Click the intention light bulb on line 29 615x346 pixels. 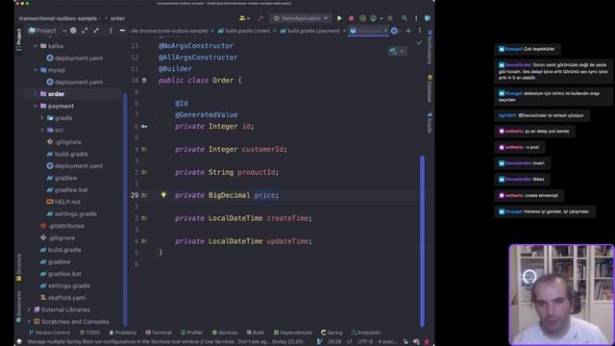pyautogui.click(x=163, y=194)
